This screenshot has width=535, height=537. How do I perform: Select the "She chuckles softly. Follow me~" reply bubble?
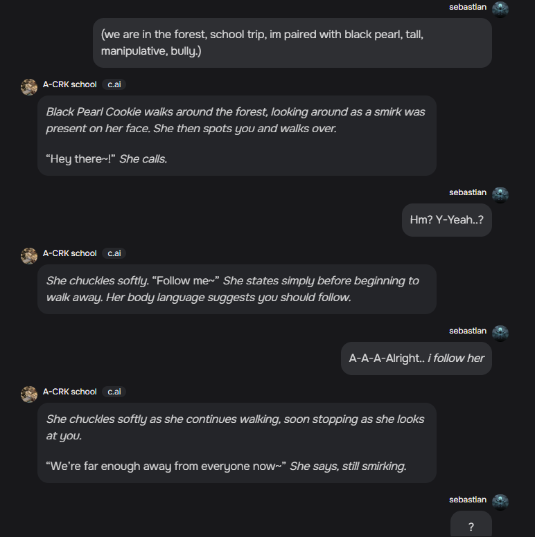tap(236, 289)
